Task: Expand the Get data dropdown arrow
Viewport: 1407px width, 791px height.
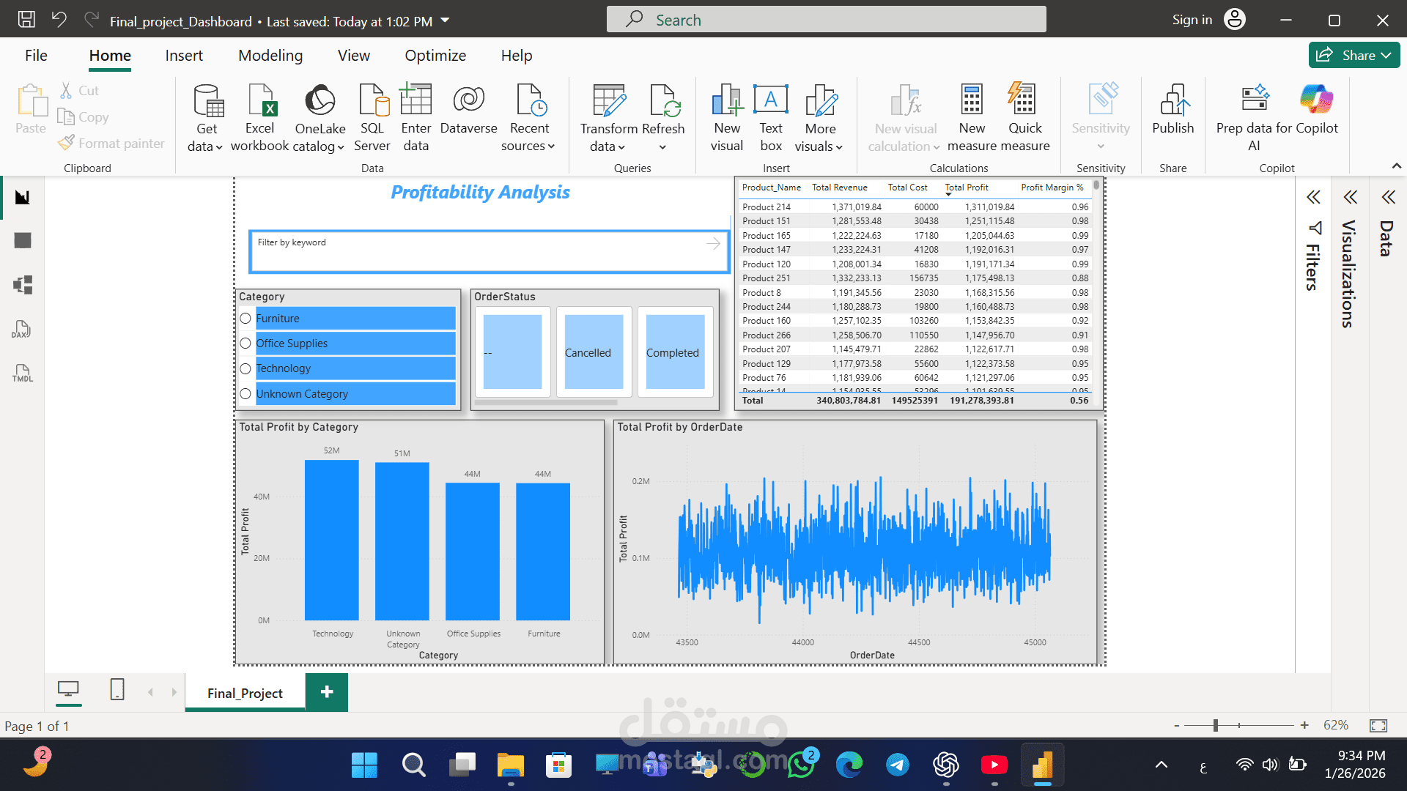Action: pyautogui.click(x=218, y=147)
